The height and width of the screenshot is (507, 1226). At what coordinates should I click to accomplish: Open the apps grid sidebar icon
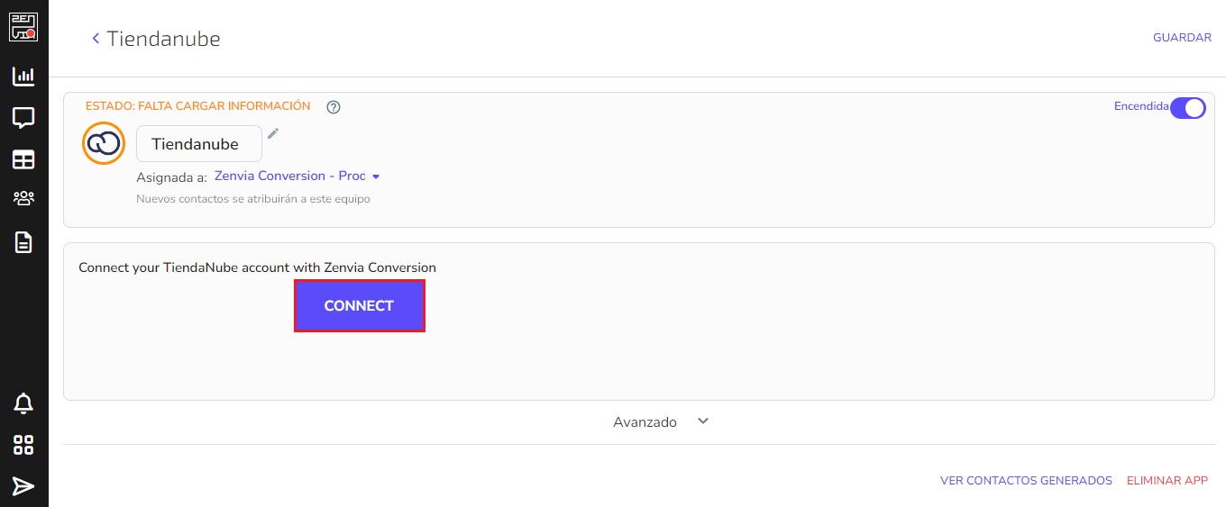click(23, 445)
